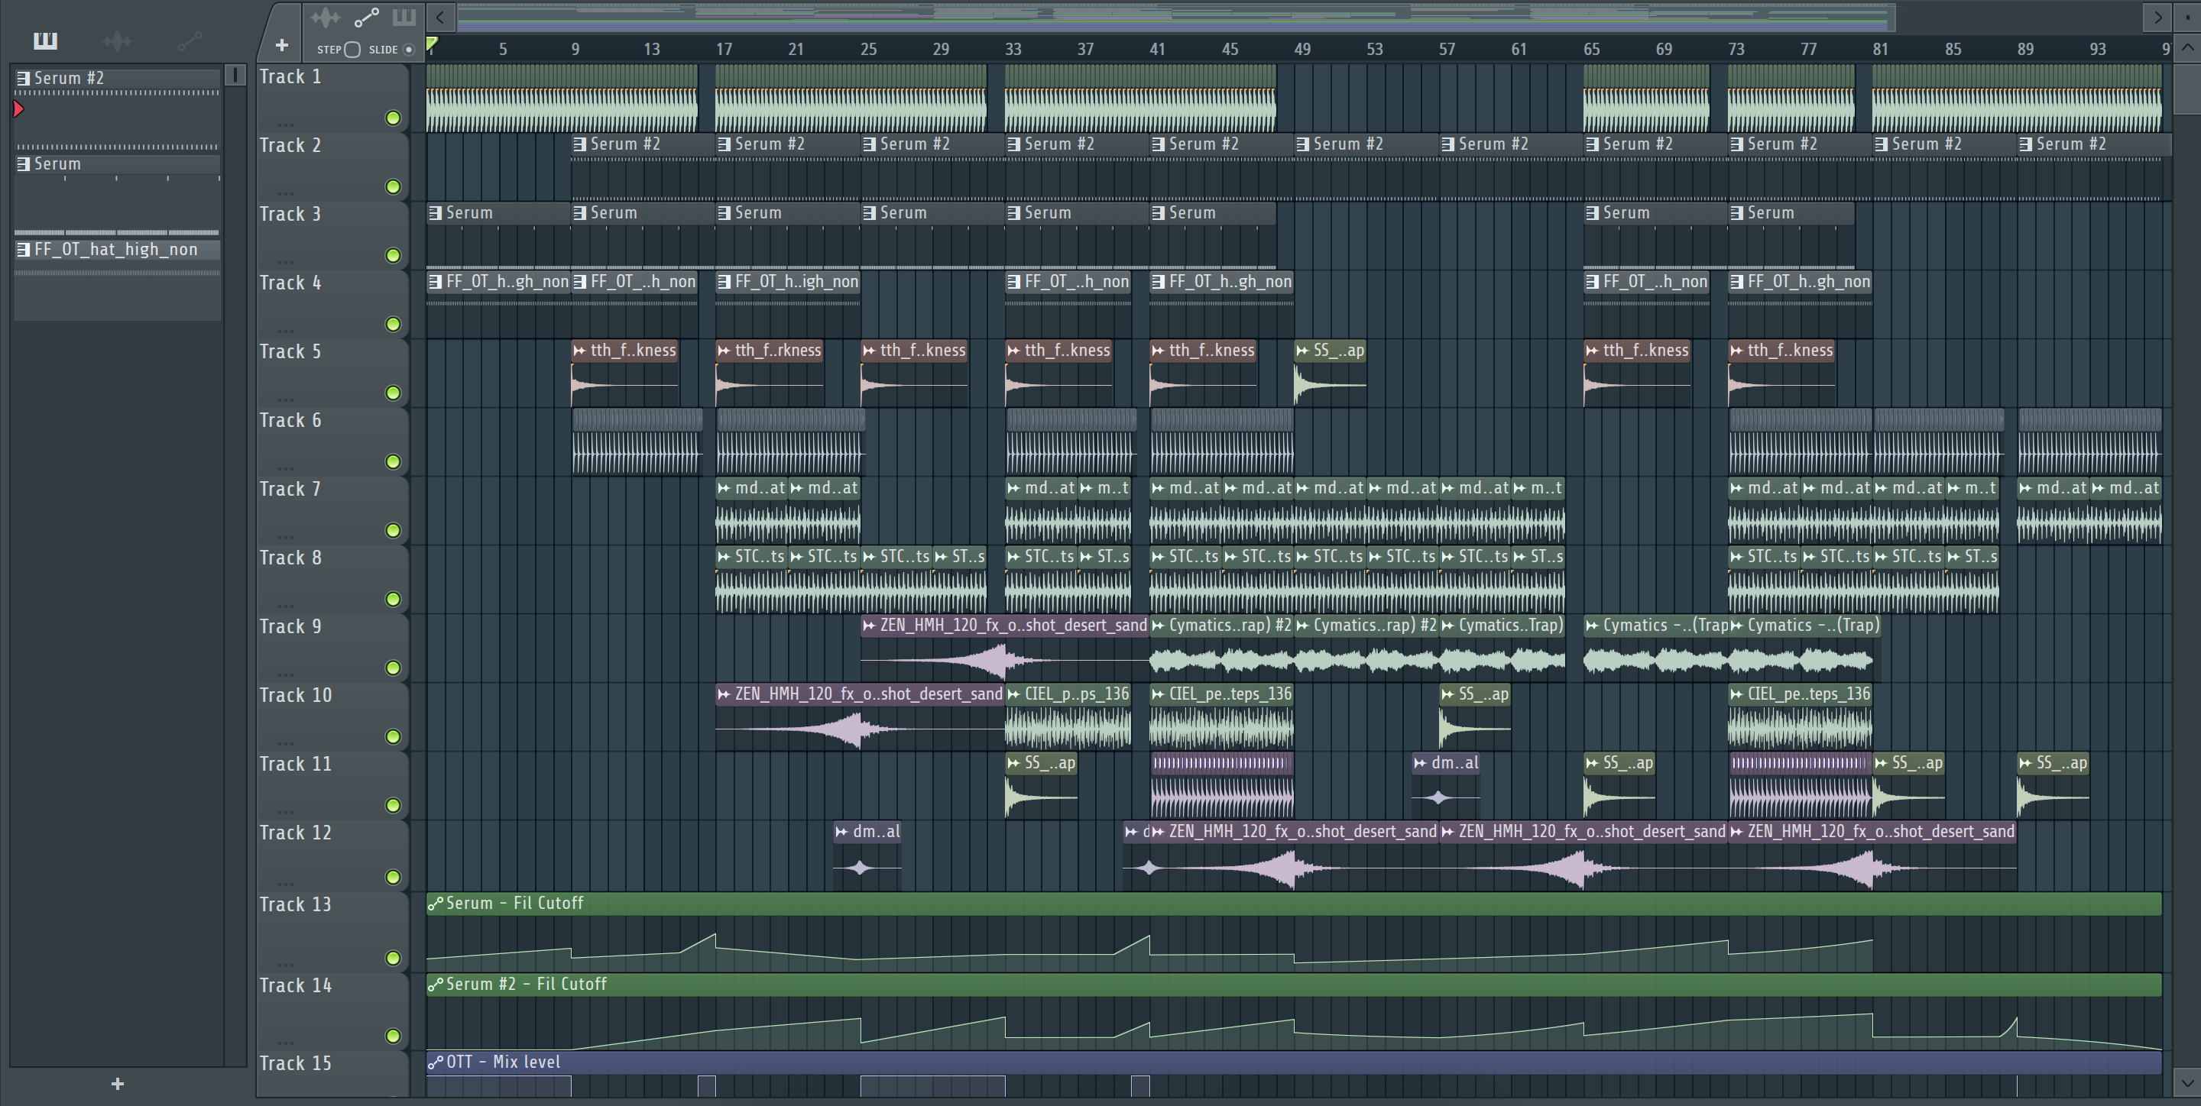Click bar 17 on the timeline ruler
The image size is (2201, 1106).
point(724,50)
